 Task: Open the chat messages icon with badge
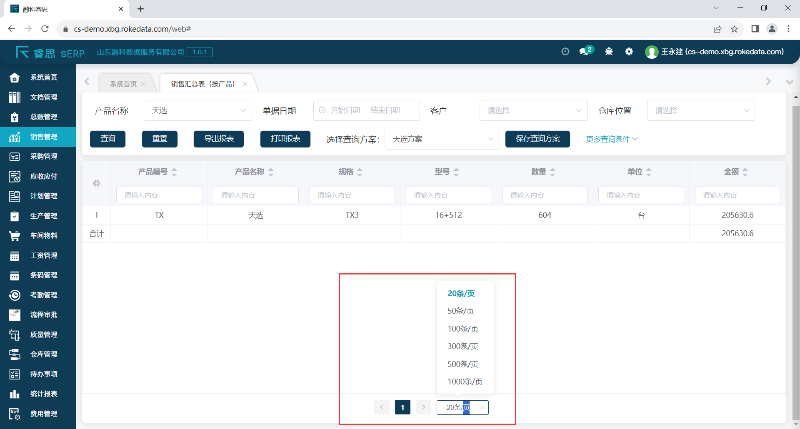point(584,52)
